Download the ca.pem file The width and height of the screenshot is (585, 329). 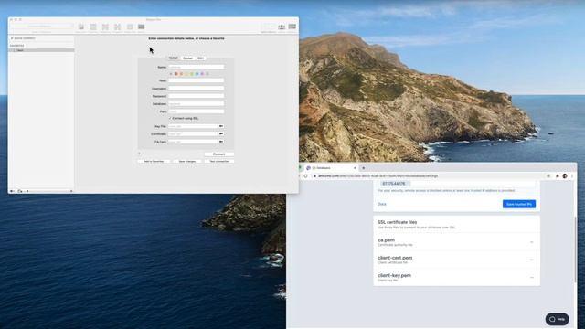tap(532, 242)
